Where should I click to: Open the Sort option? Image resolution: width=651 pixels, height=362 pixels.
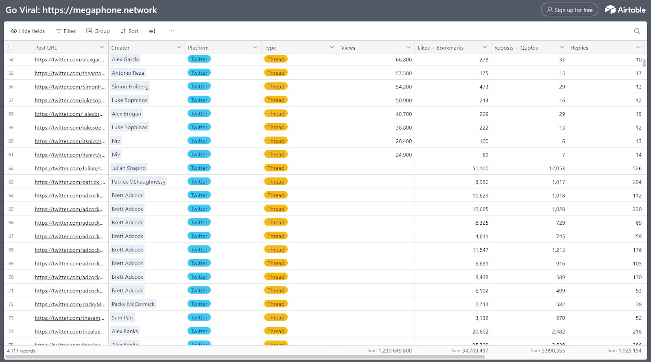click(x=129, y=31)
